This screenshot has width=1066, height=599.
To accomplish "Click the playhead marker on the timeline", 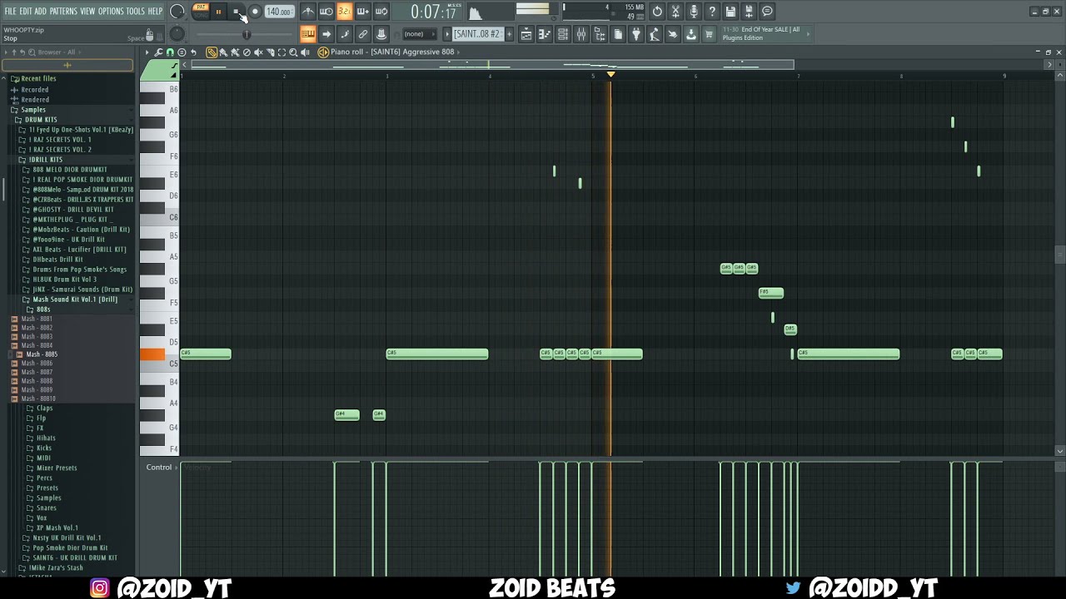I will 610,75.
